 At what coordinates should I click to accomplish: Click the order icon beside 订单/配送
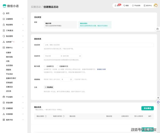pos(4,30)
